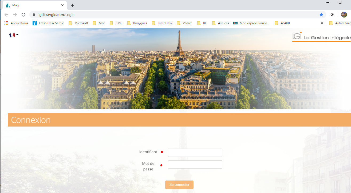Click the Mot de passe label

pos(148,166)
